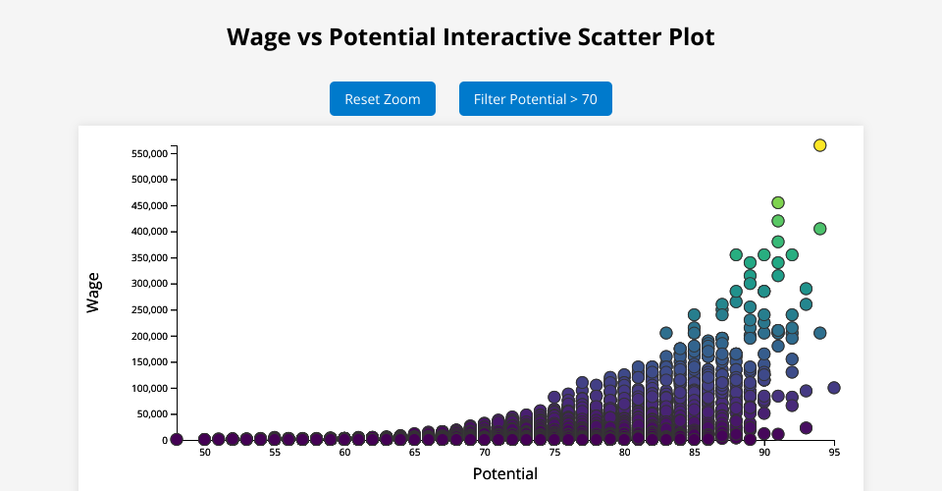The height and width of the screenshot is (491, 942).
Task: Click the topmost point at potential 83
Action: point(666,334)
